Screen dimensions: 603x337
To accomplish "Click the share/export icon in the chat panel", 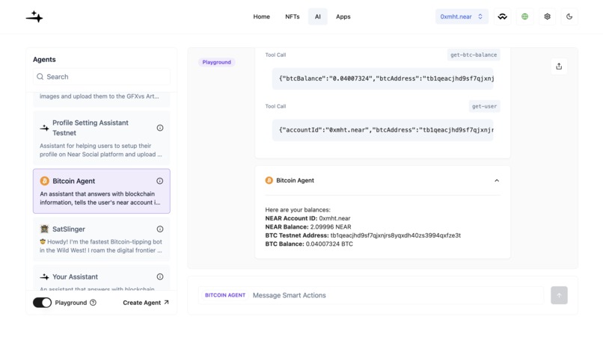I will [x=559, y=66].
